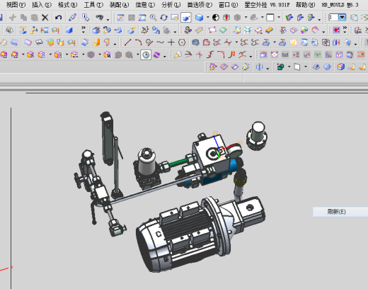Click the work layer number field
The width and height of the screenshot is (368, 289).
(334, 17)
